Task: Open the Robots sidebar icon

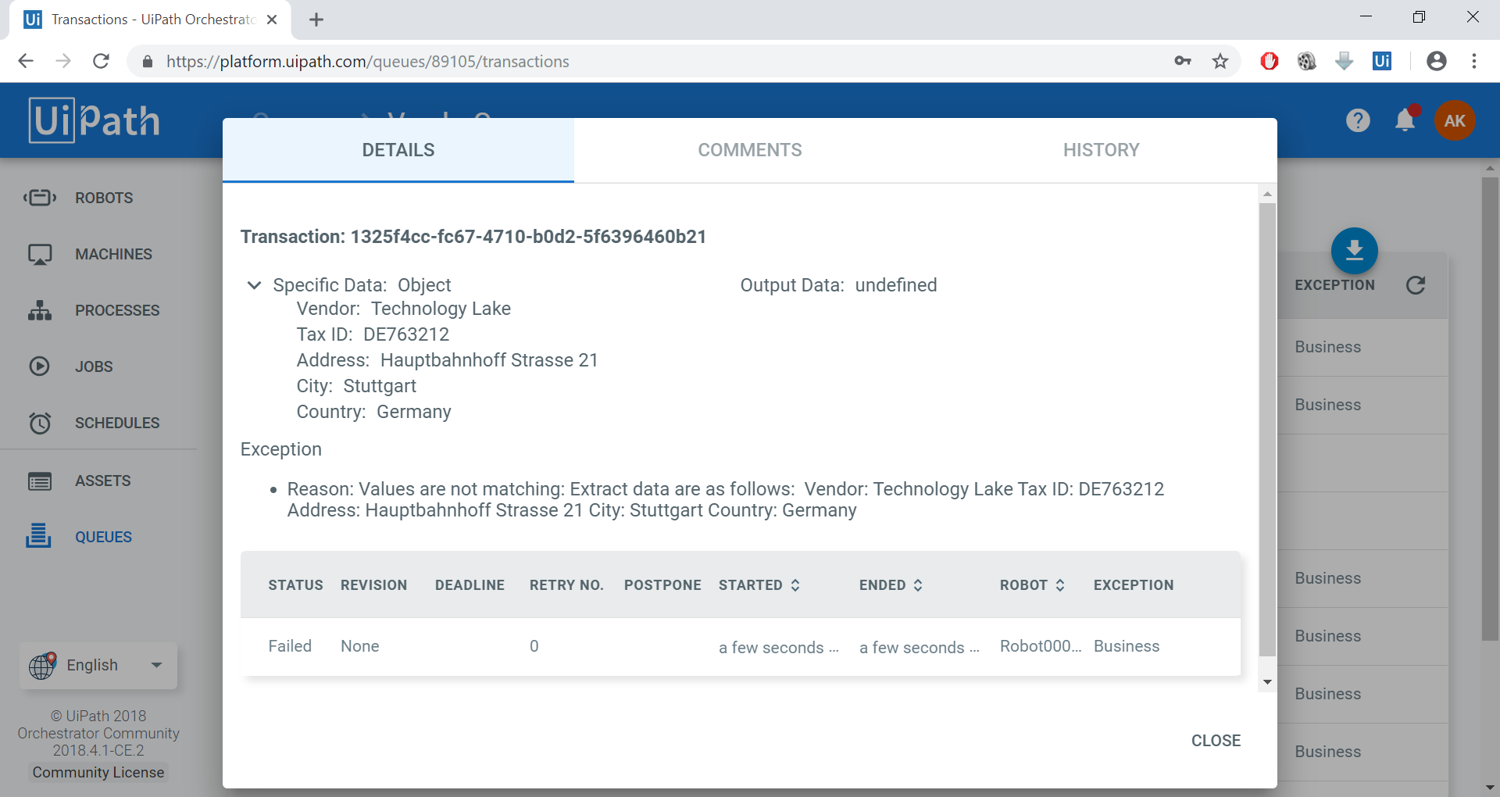Action: tap(40, 198)
